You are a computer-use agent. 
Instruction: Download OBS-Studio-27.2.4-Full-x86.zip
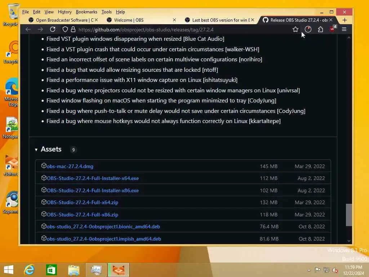[83, 215]
